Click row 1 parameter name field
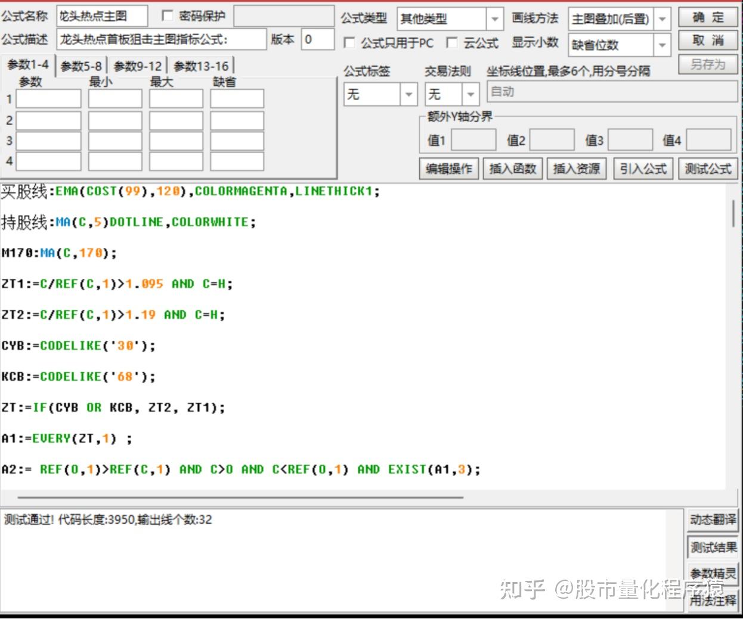This screenshot has height=619, width=743. [x=48, y=99]
